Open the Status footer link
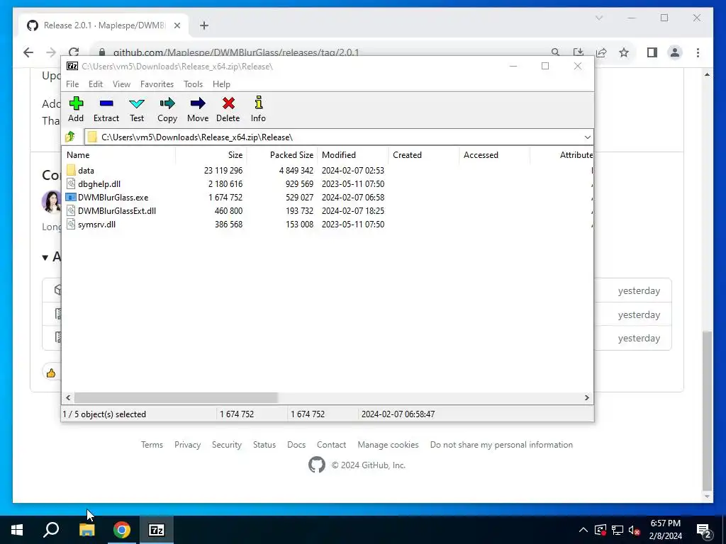The image size is (726, 544). pyautogui.click(x=264, y=445)
